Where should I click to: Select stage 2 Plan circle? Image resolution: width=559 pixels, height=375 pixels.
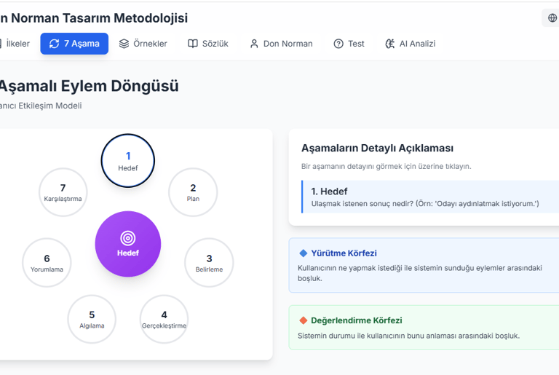point(193,192)
